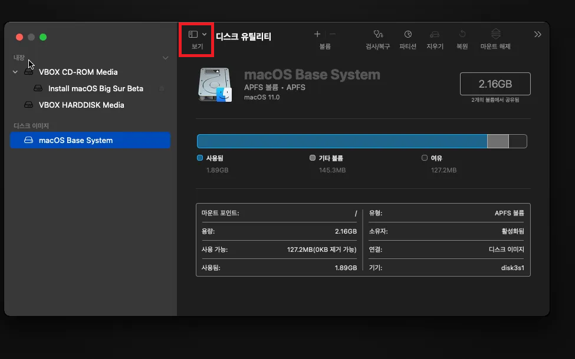The width and height of the screenshot is (575, 359).
Task: Click the 디스크 이미지 connection value
Action: pyautogui.click(x=507, y=250)
